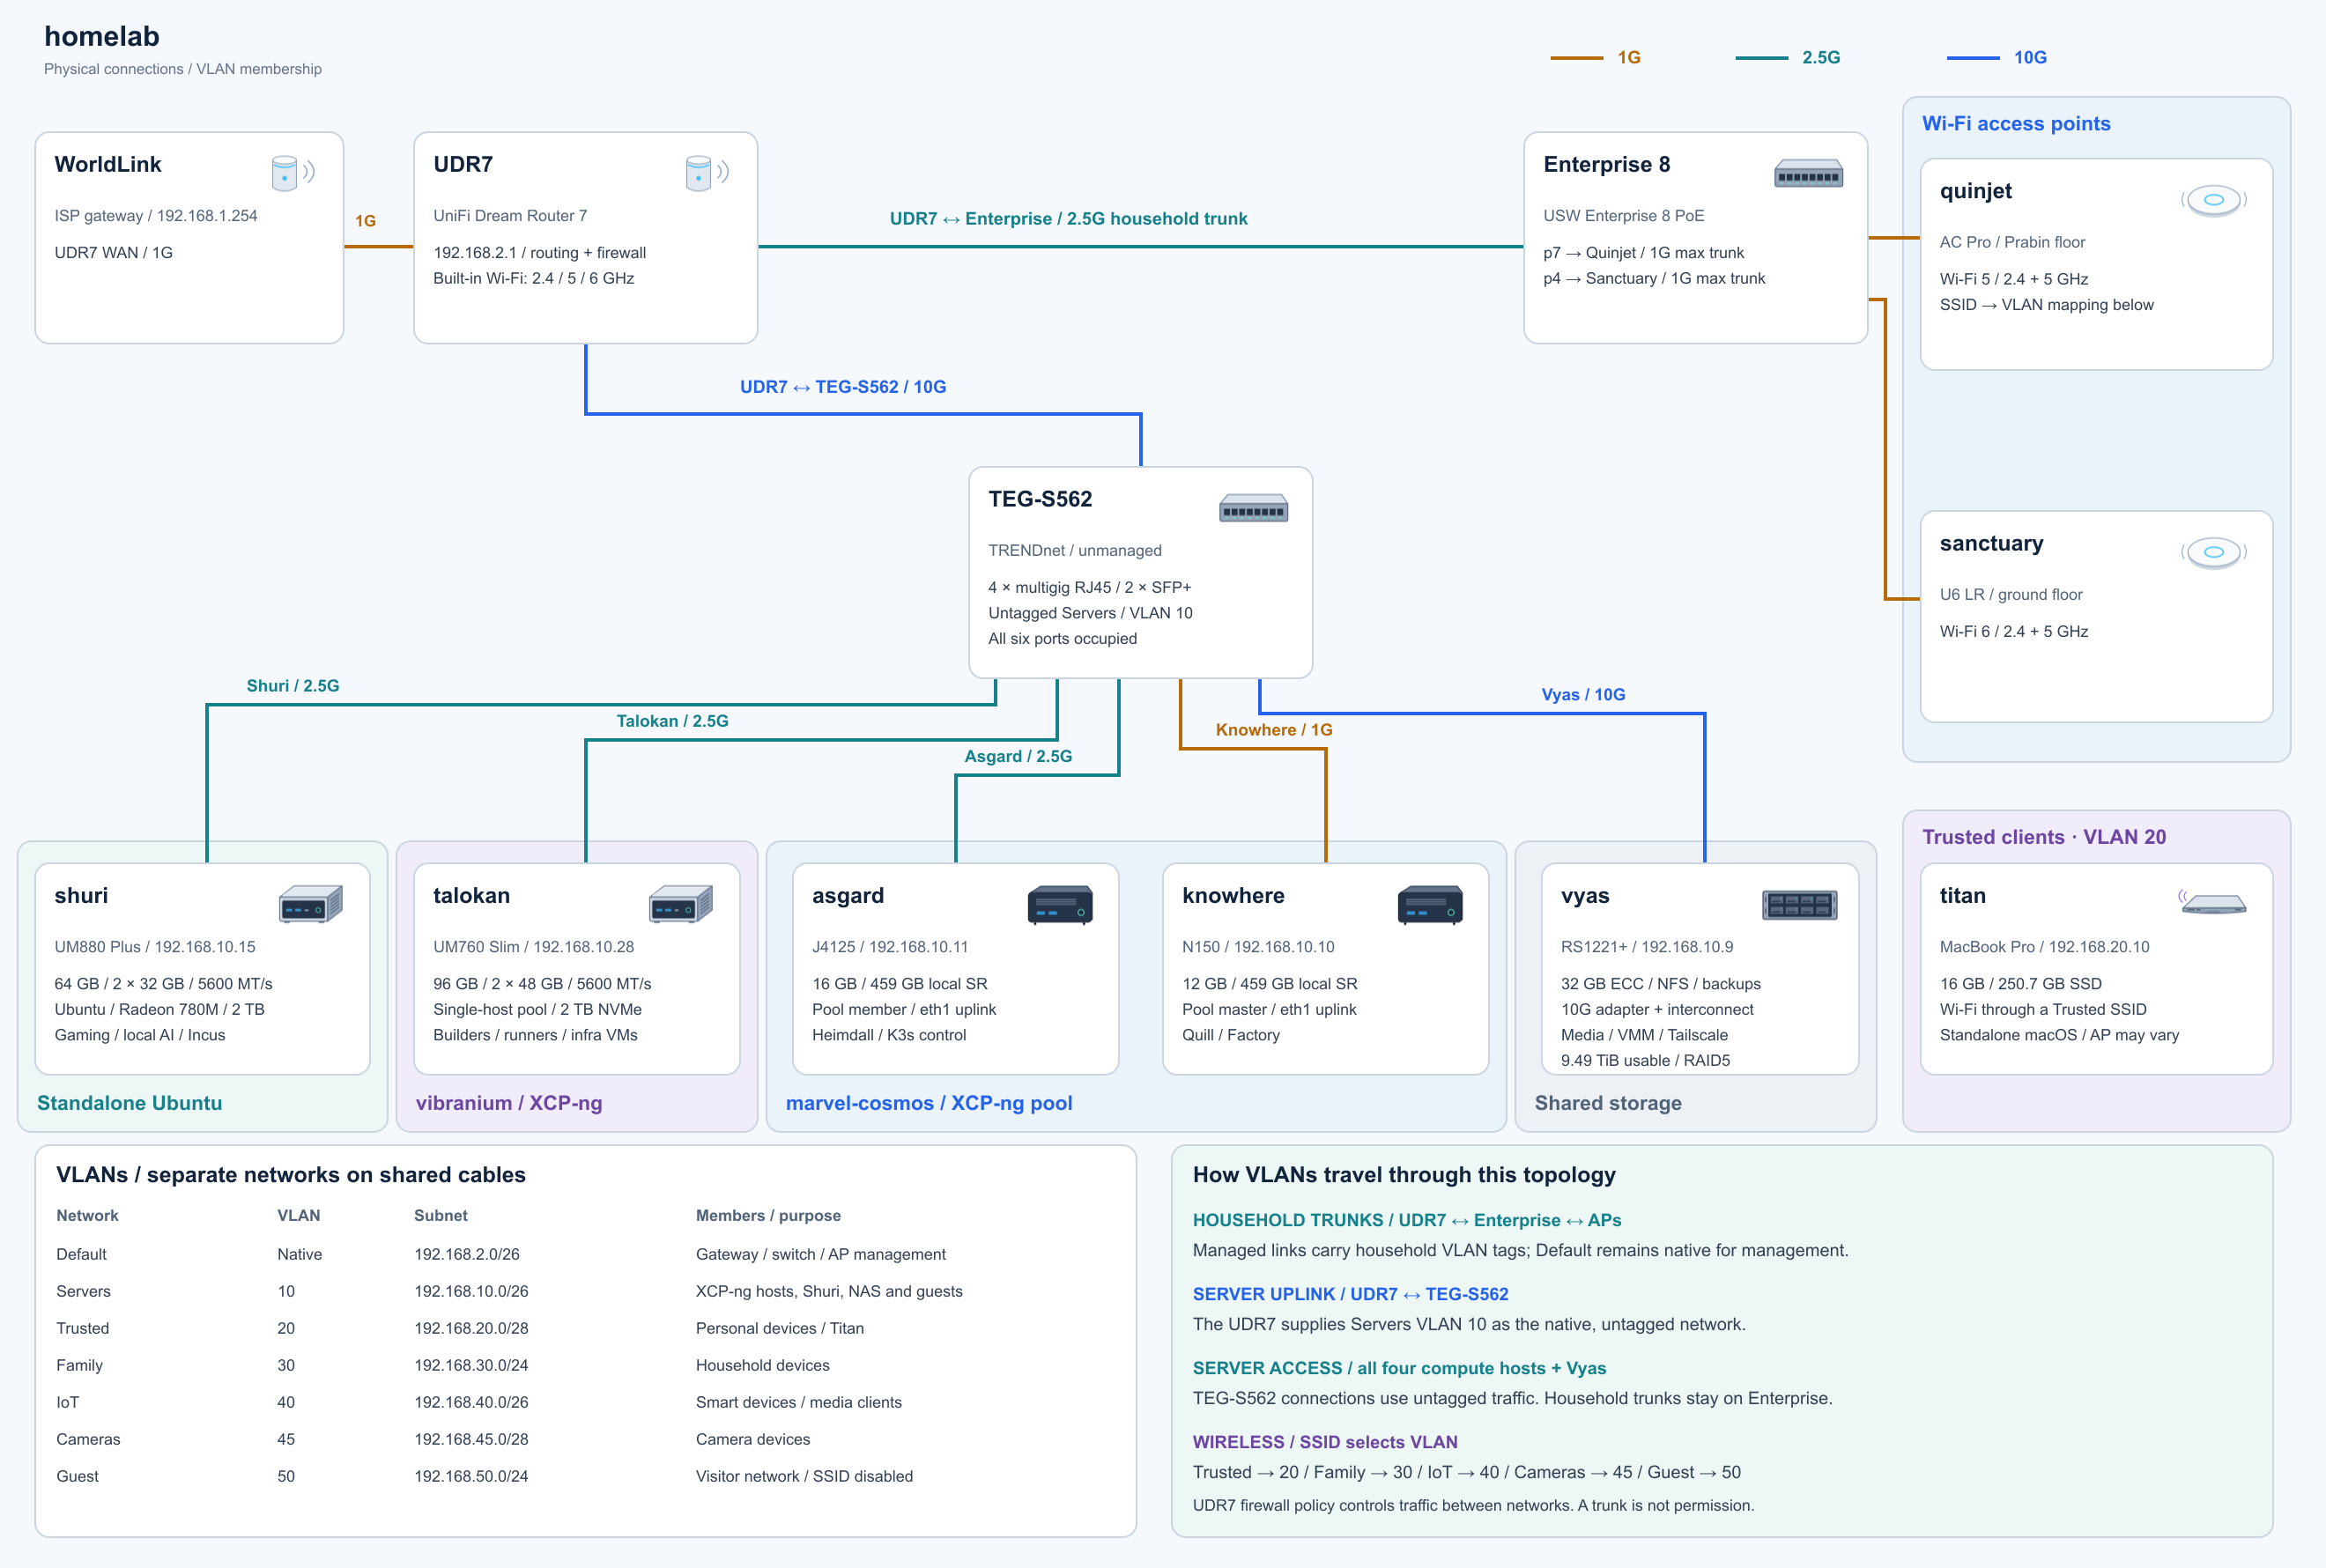Click the 1G orange legend line

click(1576, 58)
